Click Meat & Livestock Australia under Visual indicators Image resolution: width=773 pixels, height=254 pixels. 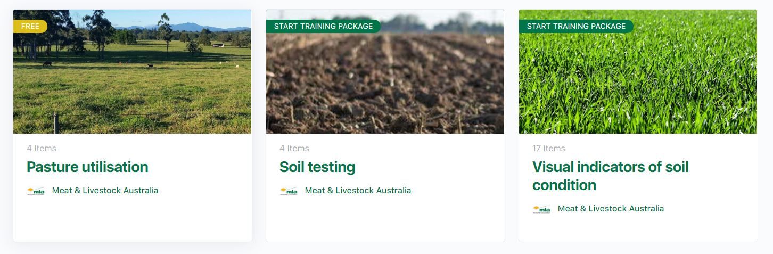(611, 209)
